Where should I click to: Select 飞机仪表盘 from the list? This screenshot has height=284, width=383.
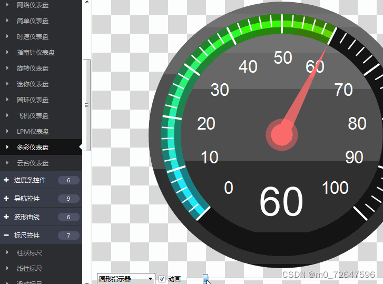41,115
